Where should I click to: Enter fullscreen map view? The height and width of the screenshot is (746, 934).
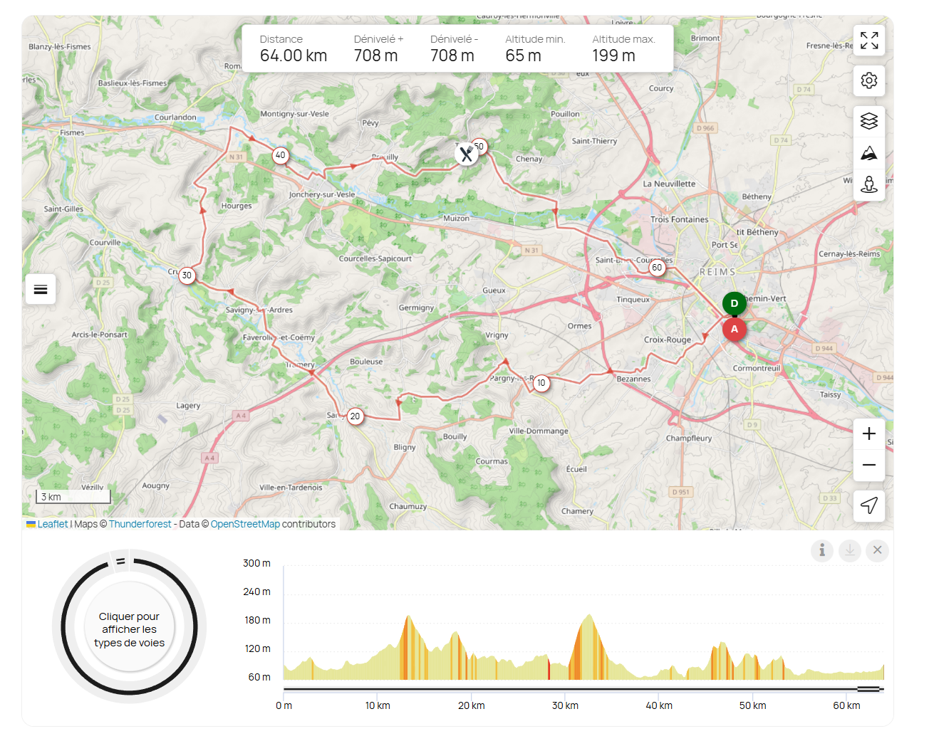pos(868,41)
